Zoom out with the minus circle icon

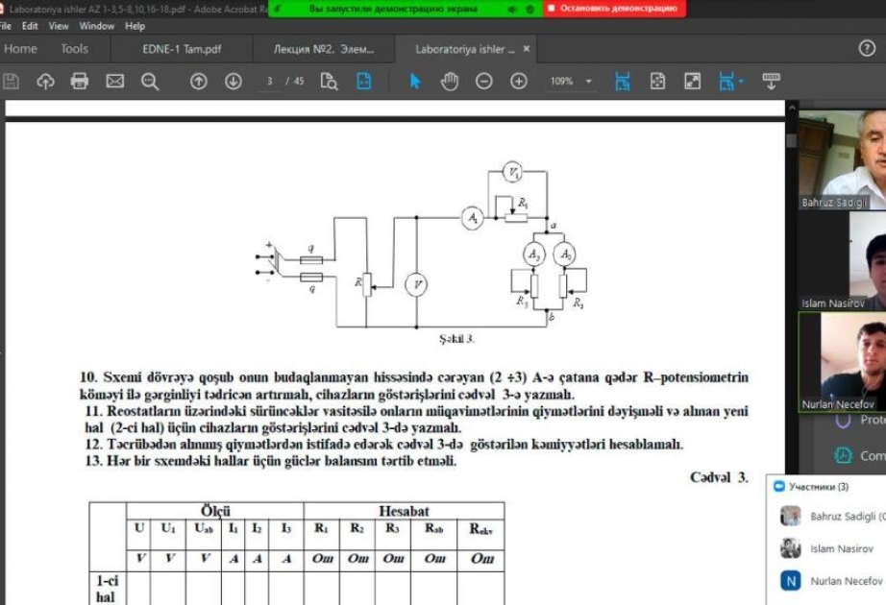(483, 82)
